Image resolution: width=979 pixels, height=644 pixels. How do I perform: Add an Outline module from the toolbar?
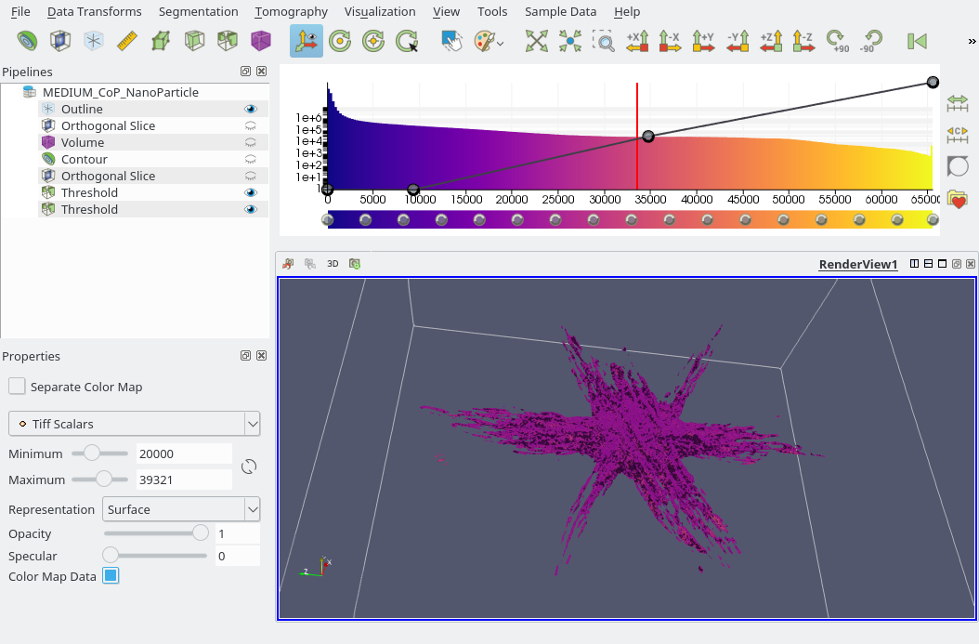tap(94, 41)
